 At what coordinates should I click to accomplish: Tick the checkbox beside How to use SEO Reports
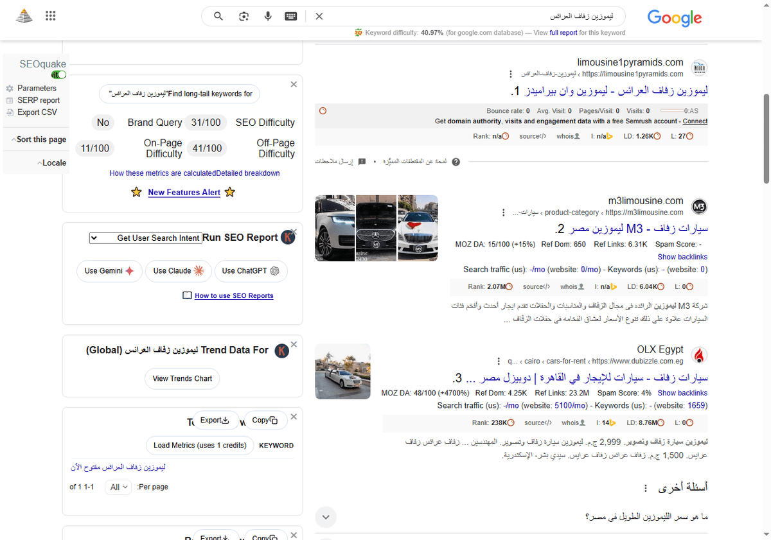(186, 295)
